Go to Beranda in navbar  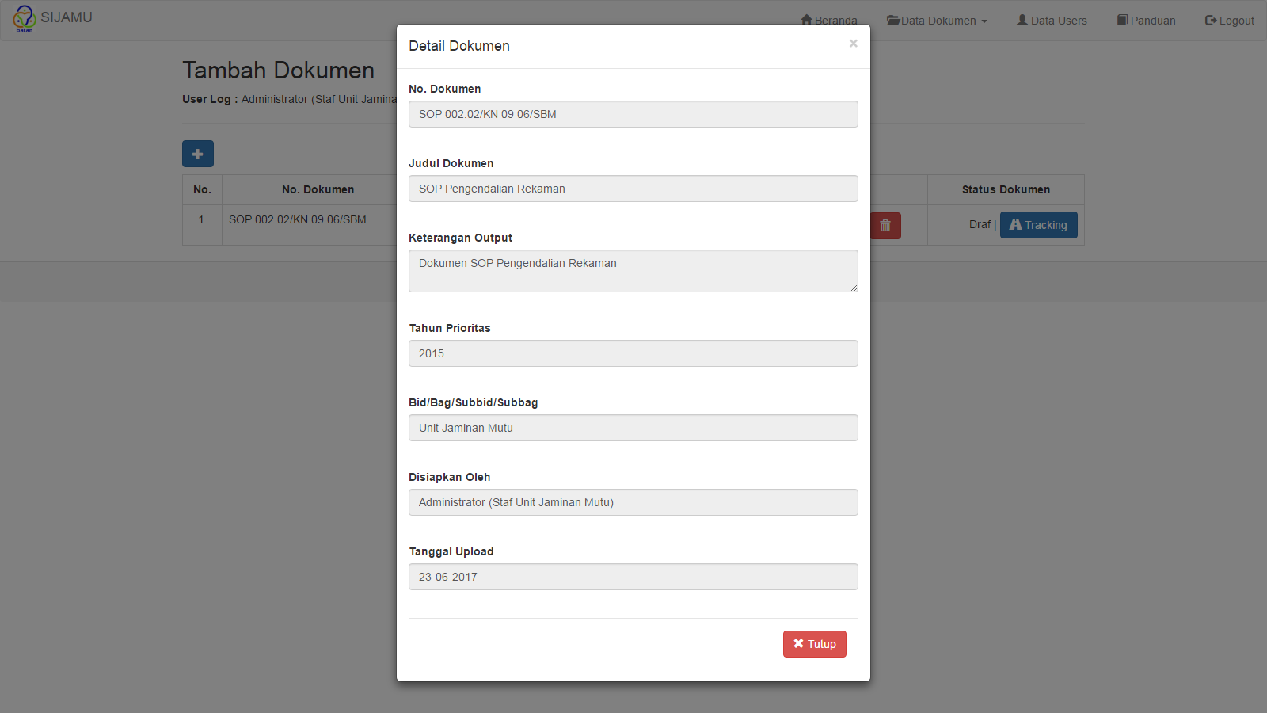(x=829, y=21)
